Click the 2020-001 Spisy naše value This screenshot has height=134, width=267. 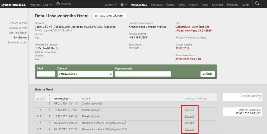click(135, 48)
